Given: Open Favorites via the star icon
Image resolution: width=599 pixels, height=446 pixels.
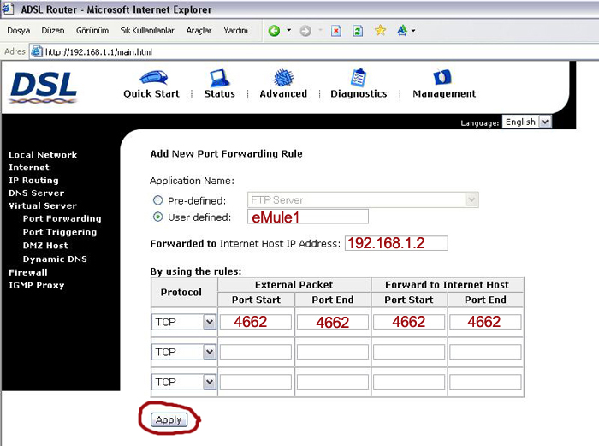Looking at the screenshot, I should (x=380, y=30).
